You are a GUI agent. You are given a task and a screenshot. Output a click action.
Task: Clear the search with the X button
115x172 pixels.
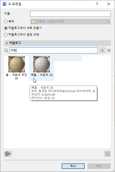point(102,51)
